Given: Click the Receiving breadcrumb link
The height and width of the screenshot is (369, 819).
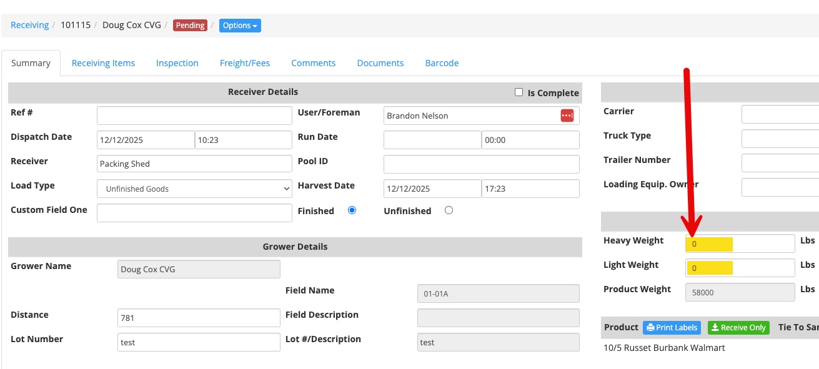Looking at the screenshot, I should [x=29, y=25].
